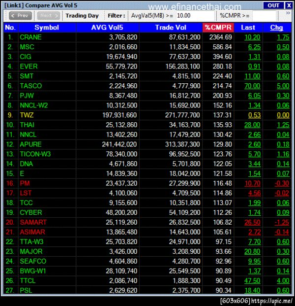The width and height of the screenshot is (295, 306).
Task: Select the NNCL symbol in row 11
Action: tap(28, 135)
